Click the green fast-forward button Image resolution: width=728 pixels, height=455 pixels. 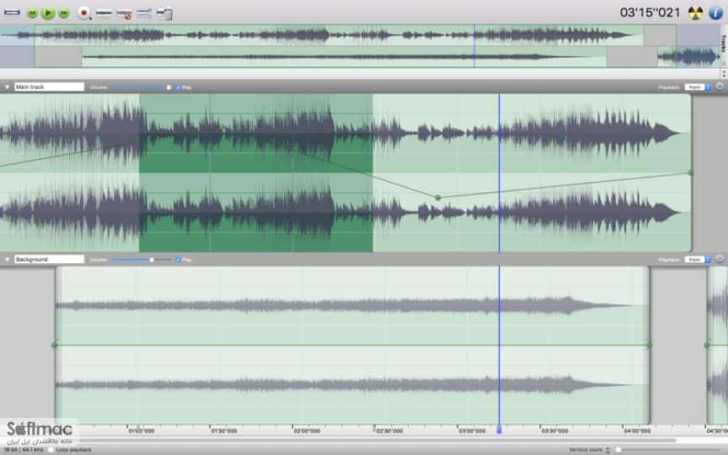63,13
